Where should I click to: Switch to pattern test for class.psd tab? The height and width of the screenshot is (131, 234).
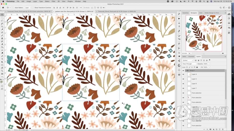pos(74,12)
